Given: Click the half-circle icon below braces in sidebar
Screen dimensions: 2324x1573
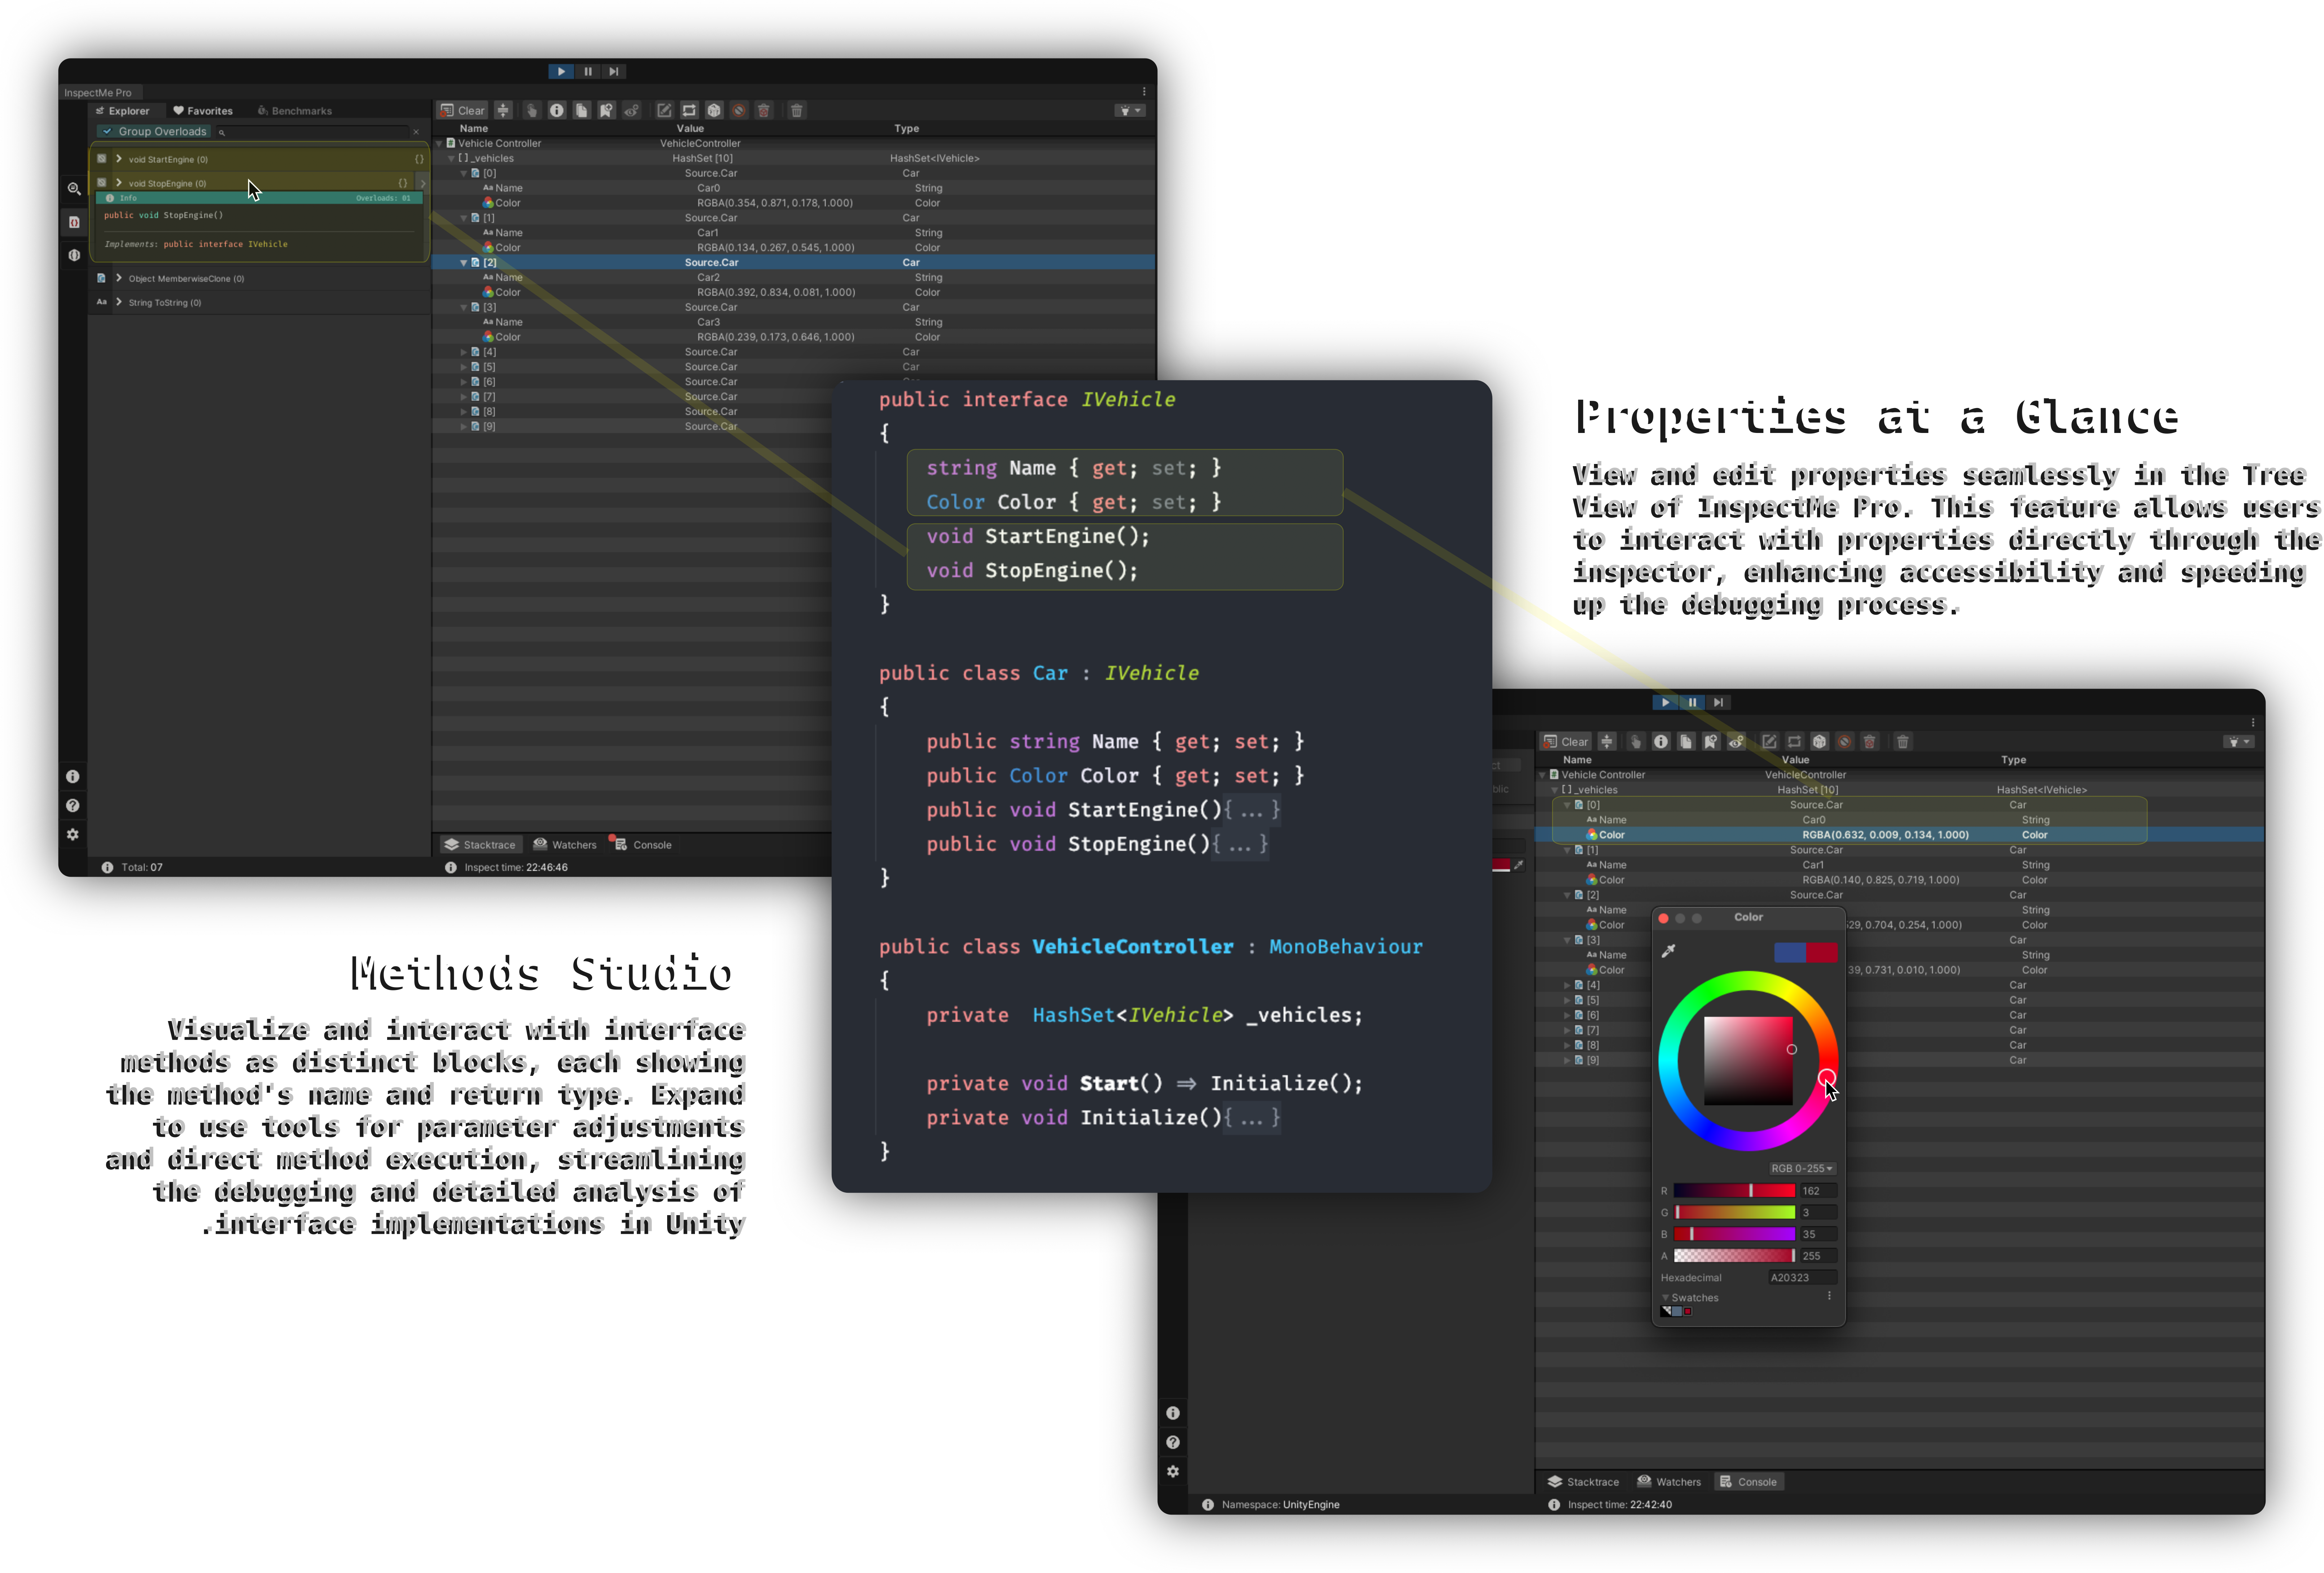Looking at the screenshot, I should [x=74, y=255].
